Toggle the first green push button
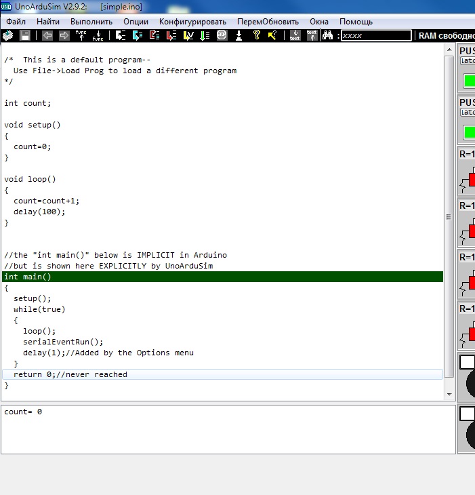 pos(469,81)
